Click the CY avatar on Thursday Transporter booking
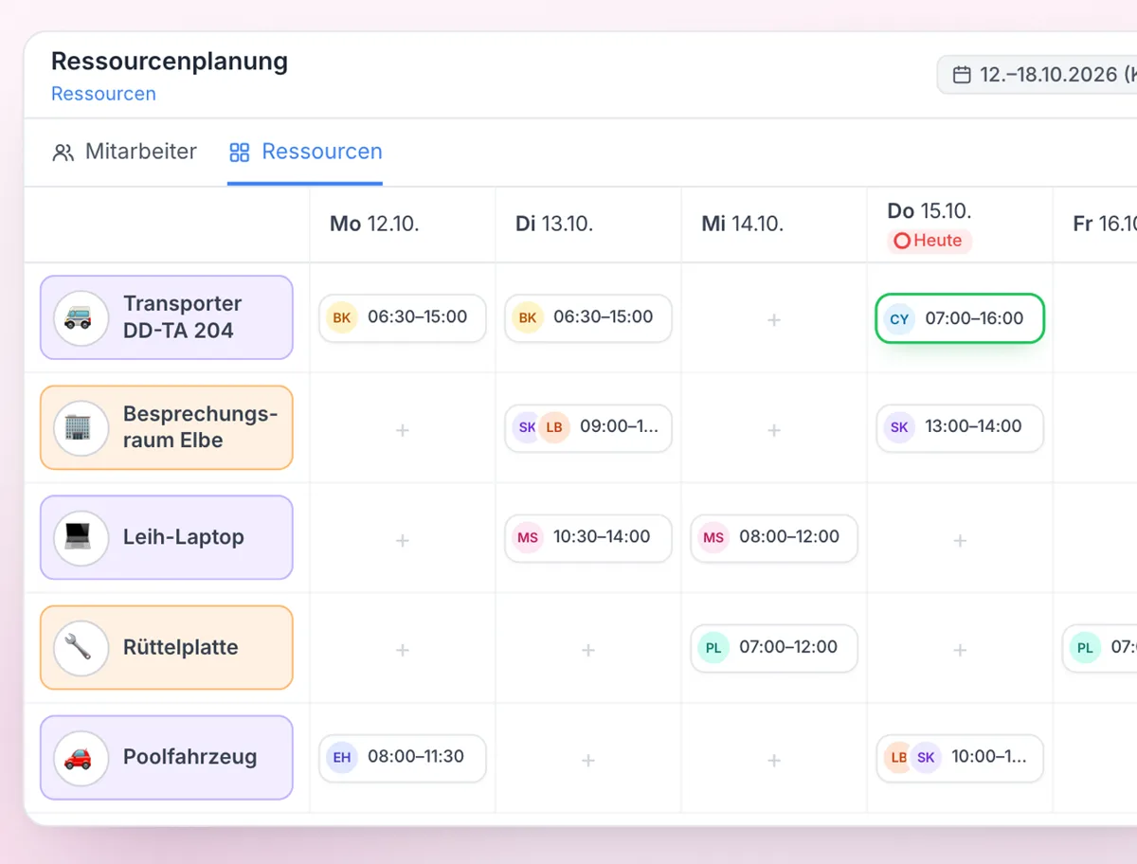This screenshot has height=864, width=1137. click(899, 319)
